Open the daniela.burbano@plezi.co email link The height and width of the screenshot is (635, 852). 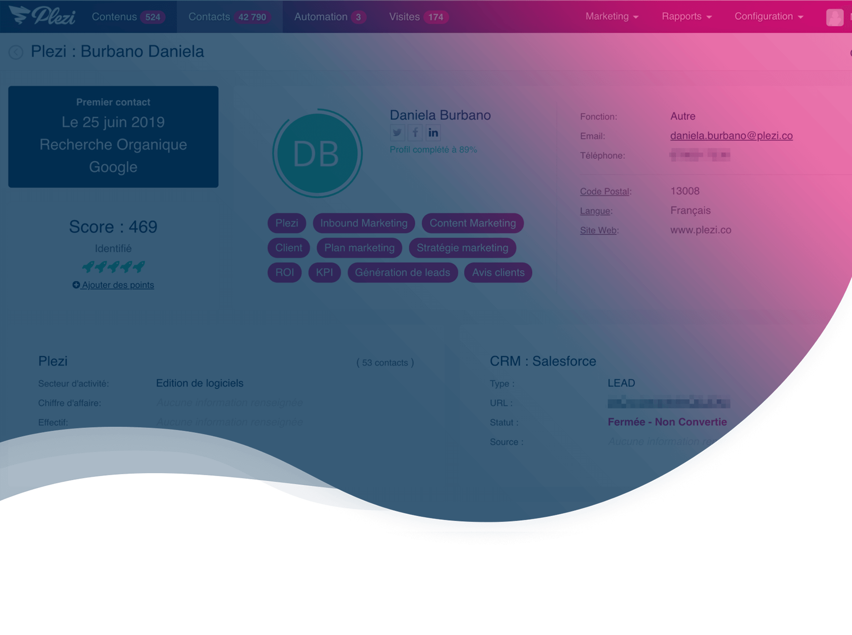tap(731, 136)
